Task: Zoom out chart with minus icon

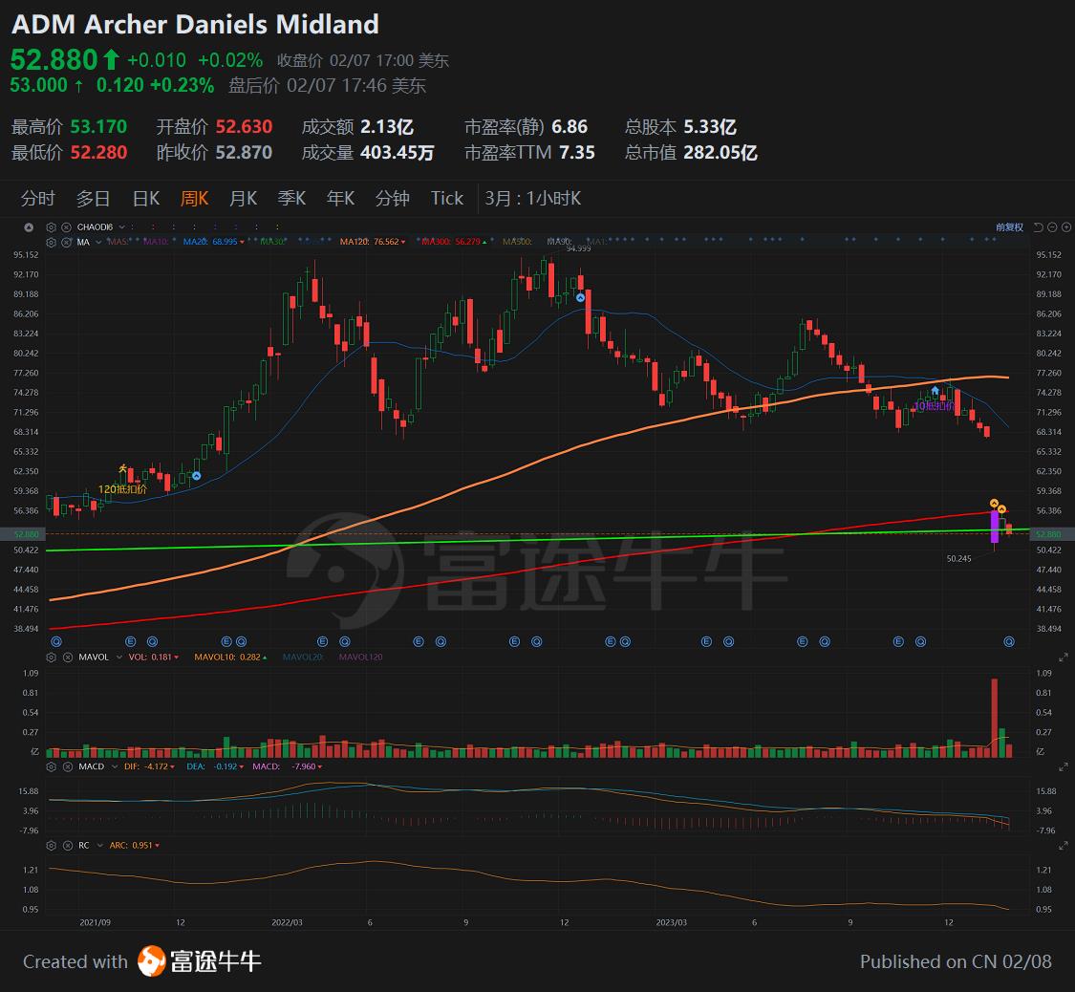Action: click(1052, 226)
